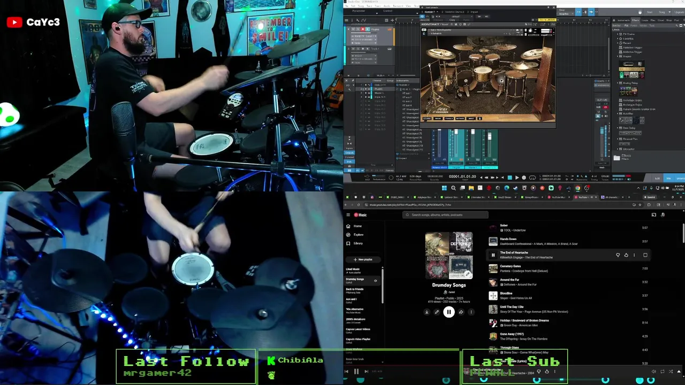Image resolution: width=685 pixels, height=385 pixels.
Task: Solo Track 4 in Studio One
Action: [358, 49]
